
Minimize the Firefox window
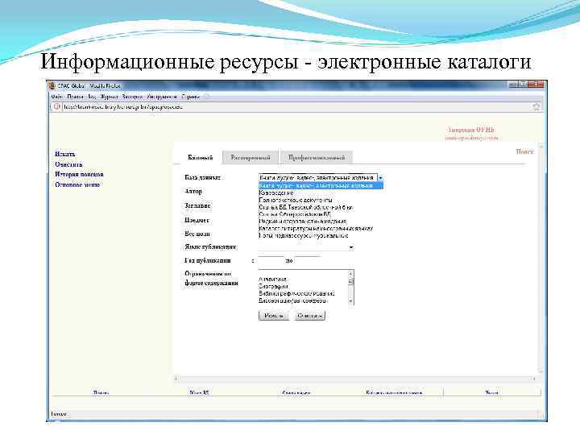[x=512, y=85]
